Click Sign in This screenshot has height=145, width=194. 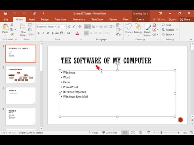coord(173,19)
